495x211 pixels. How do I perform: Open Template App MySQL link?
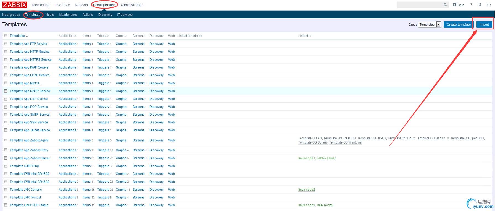tap(25, 83)
